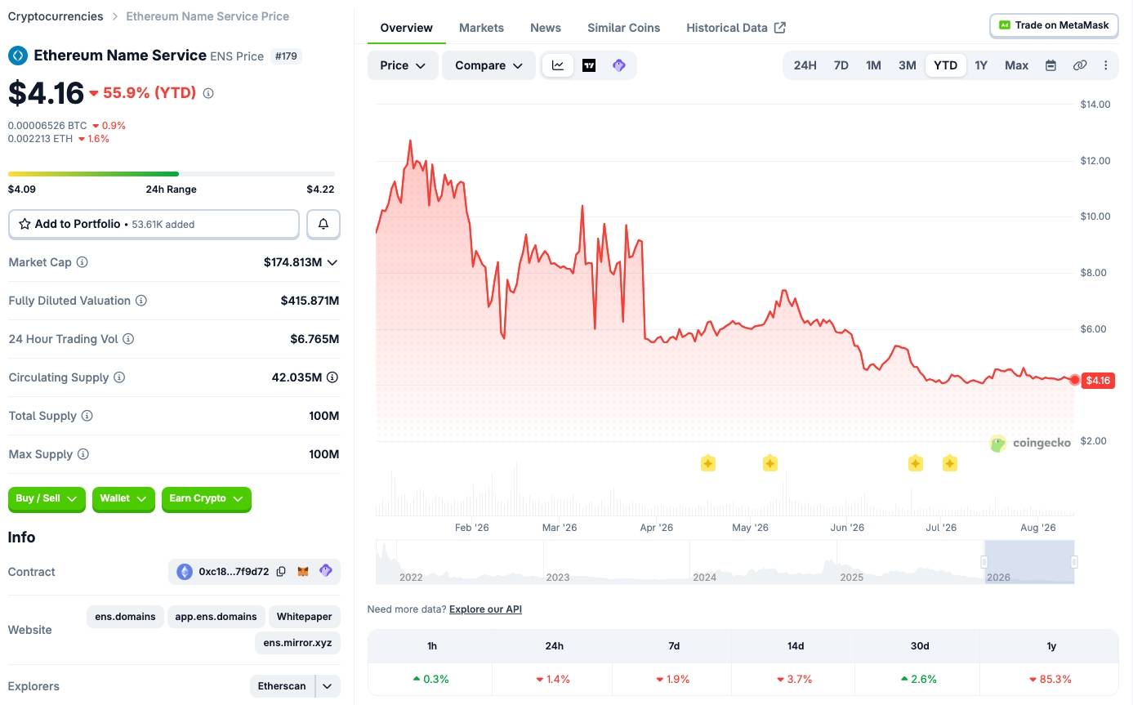Select the 7D time range toggle

click(841, 65)
